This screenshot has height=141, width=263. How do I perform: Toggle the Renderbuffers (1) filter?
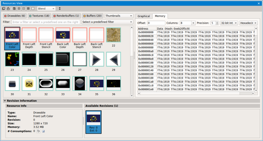click(x=66, y=16)
